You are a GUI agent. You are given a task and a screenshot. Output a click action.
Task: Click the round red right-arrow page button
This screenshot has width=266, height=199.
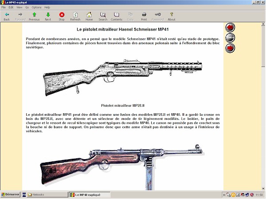[x=230, y=48]
